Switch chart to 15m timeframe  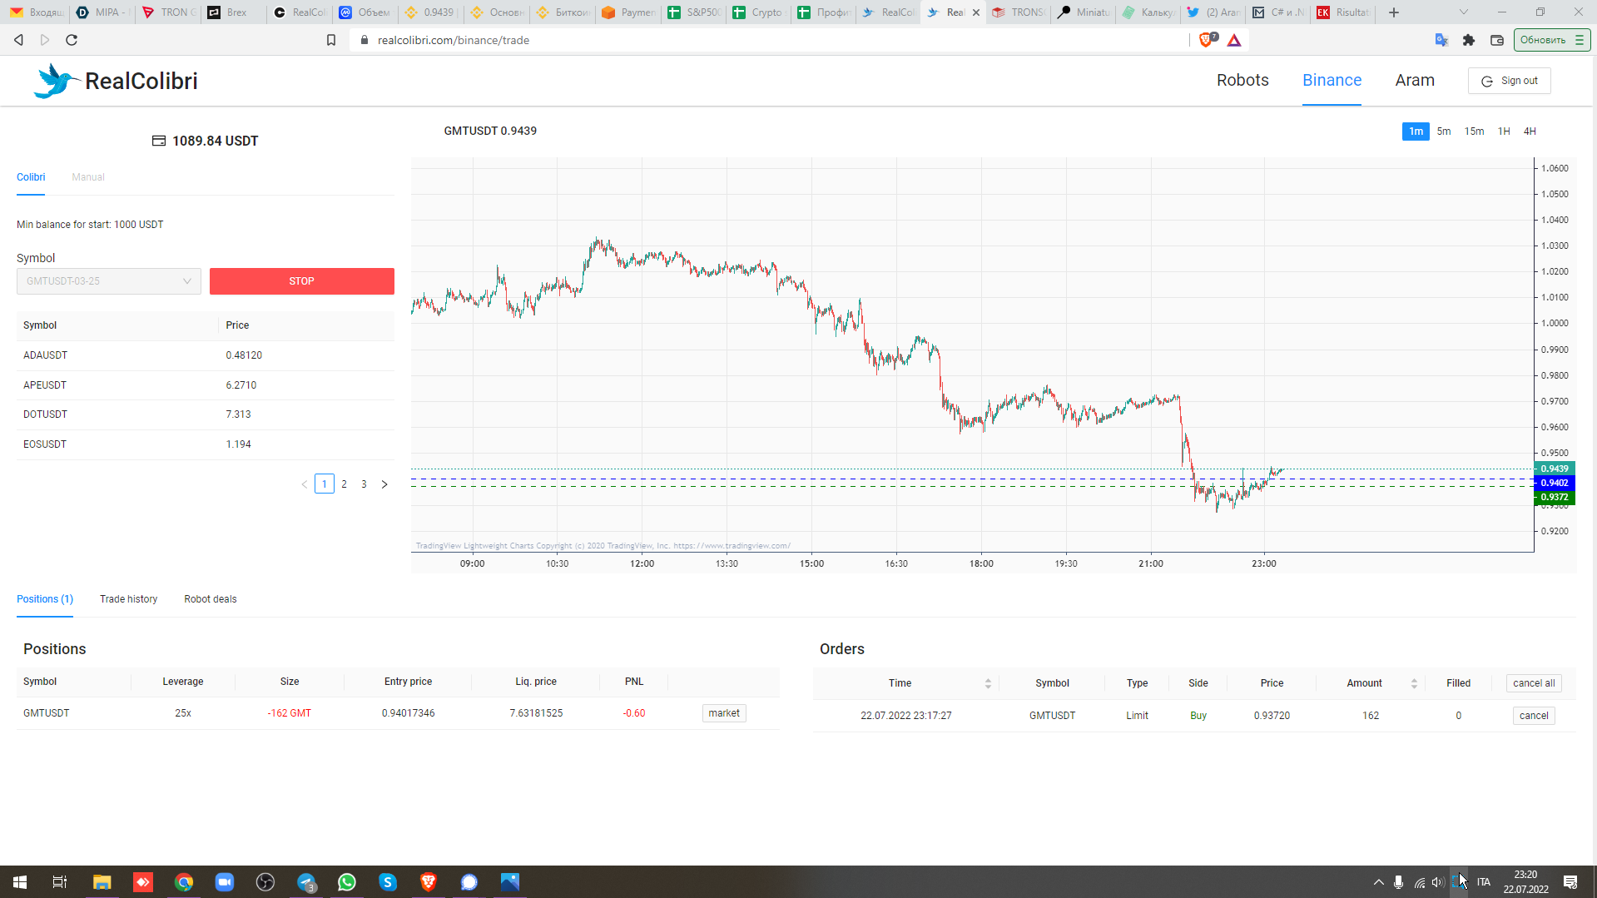1475,131
